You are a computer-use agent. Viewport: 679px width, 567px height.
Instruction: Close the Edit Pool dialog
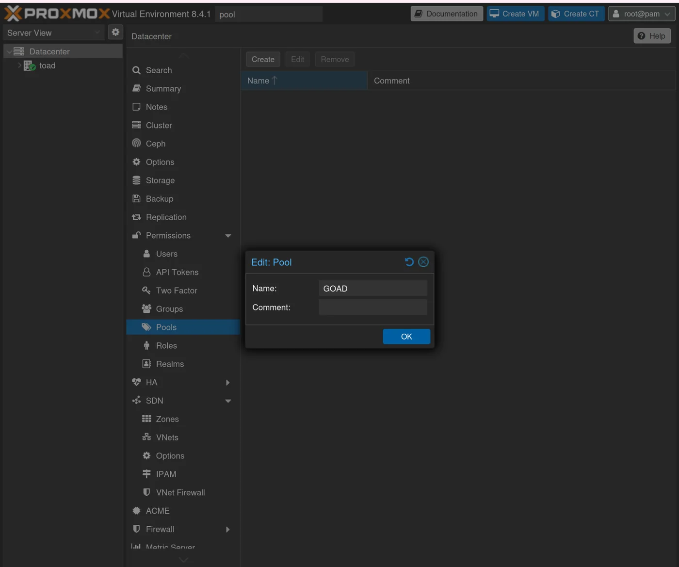(423, 262)
